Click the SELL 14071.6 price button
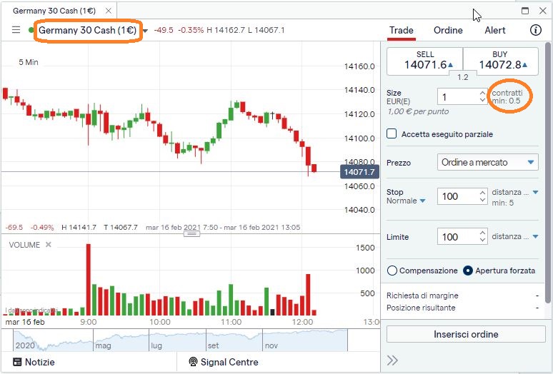The width and height of the screenshot is (553, 374). click(424, 61)
